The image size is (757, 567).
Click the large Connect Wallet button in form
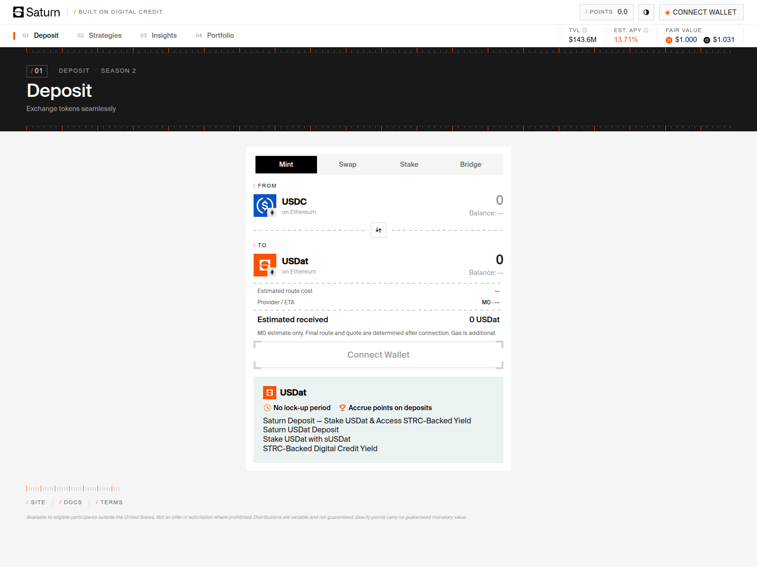378,355
